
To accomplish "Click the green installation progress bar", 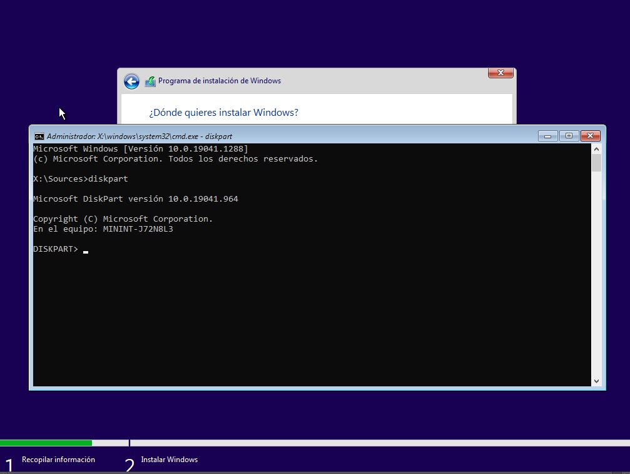I will [46, 443].
